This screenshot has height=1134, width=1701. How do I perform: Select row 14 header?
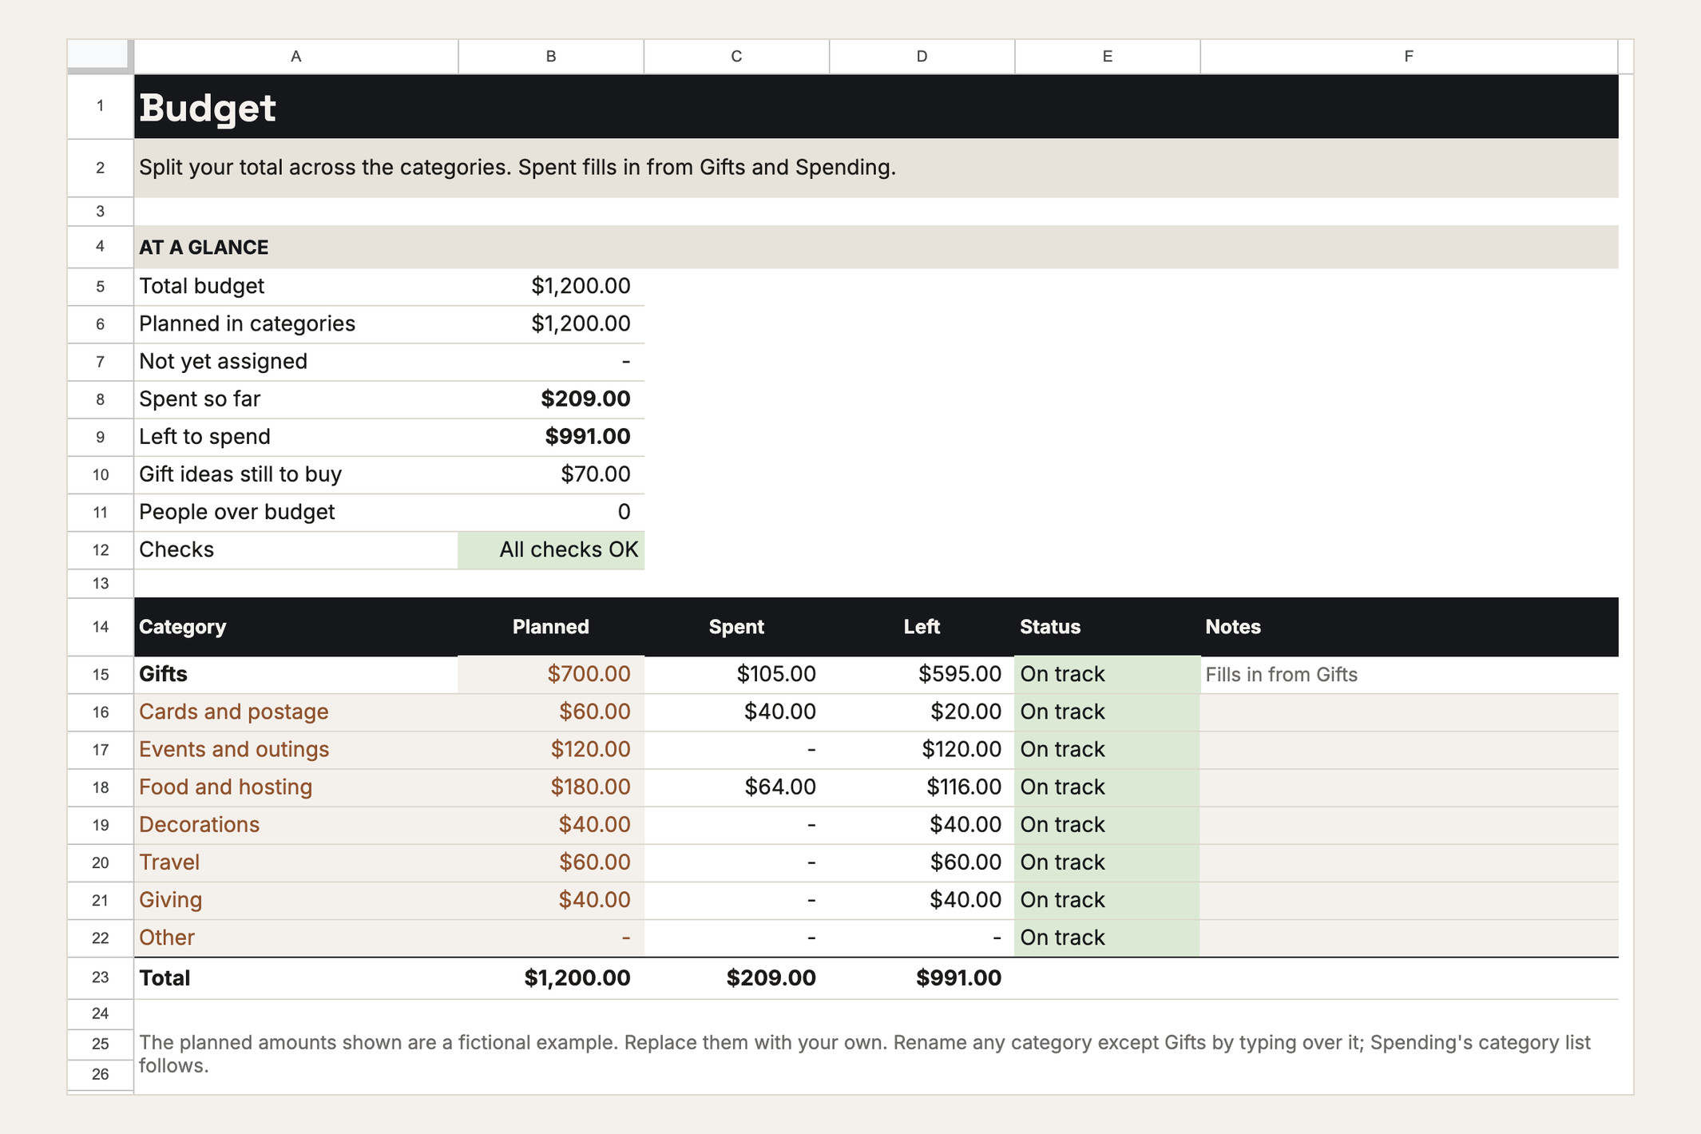coord(100,627)
